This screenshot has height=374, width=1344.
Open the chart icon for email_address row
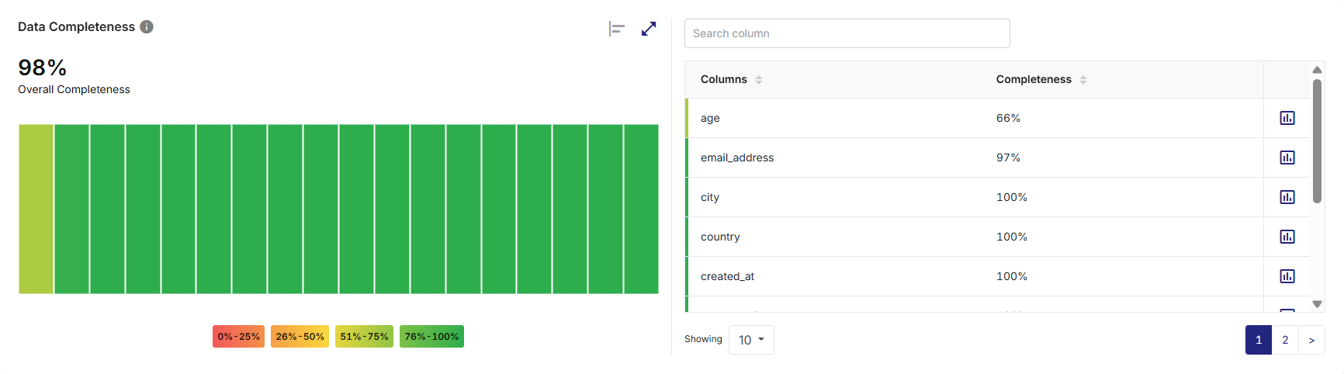tap(1287, 158)
